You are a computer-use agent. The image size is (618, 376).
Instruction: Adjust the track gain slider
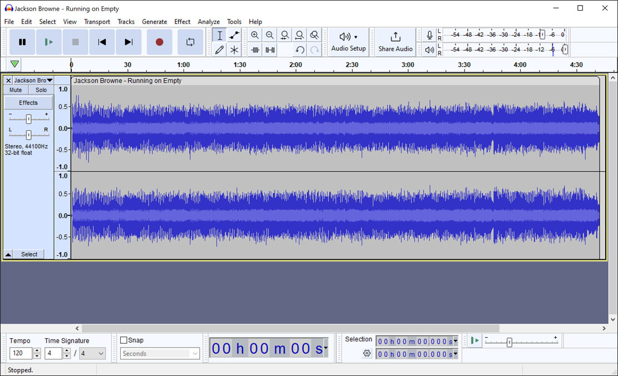(x=28, y=118)
